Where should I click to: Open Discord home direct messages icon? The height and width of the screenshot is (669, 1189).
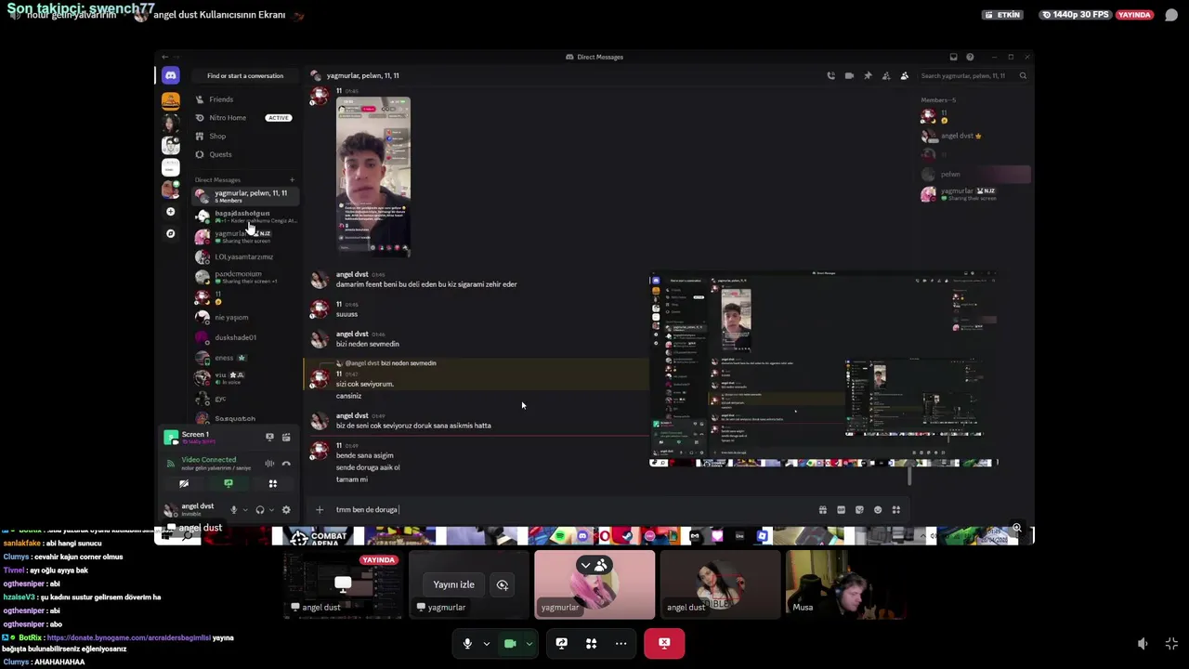click(x=170, y=75)
